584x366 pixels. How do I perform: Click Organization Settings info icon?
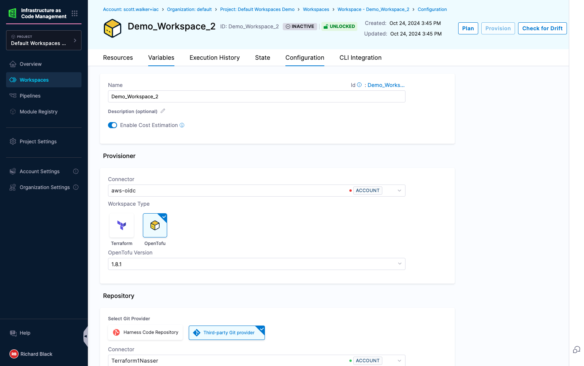click(x=76, y=187)
